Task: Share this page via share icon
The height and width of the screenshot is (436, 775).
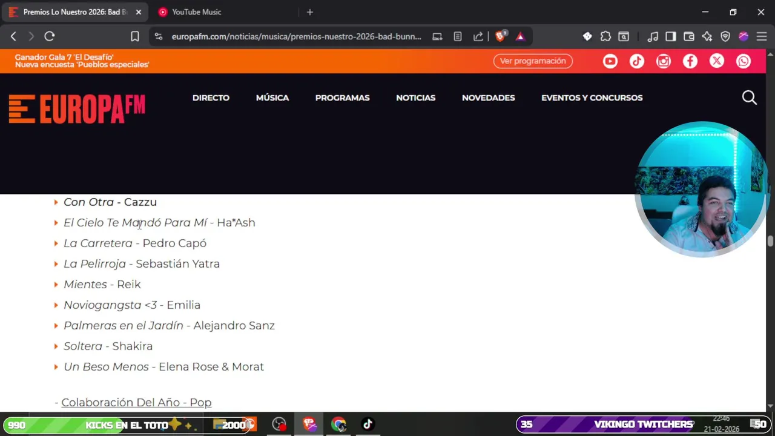Action: tap(478, 36)
